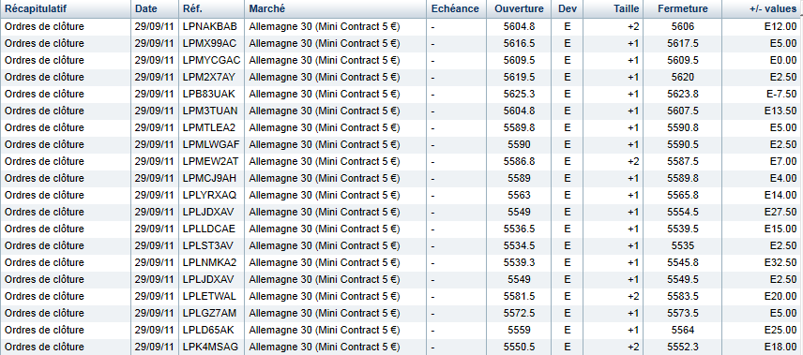803x355 pixels.
Task: Click the opening price 5563 cell
Action: point(519,196)
